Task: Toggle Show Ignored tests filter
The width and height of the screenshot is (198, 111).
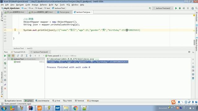Action: pyautogui.click(x=13, y=55)
